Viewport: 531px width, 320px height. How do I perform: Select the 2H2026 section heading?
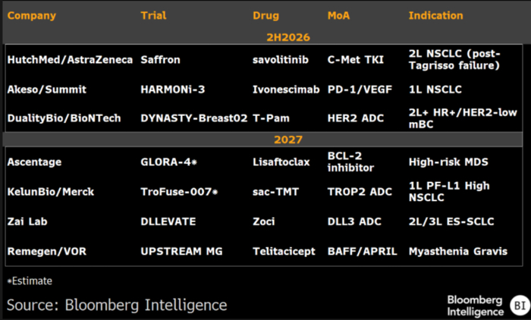pyautogui.click(x=287, y=37)
